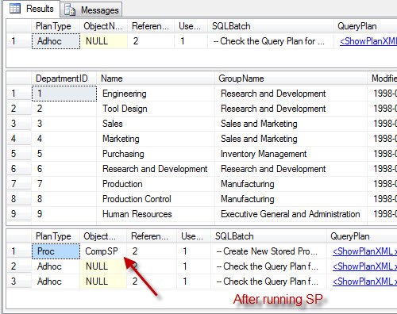Select the CompSP object name cell

point(103,251)
